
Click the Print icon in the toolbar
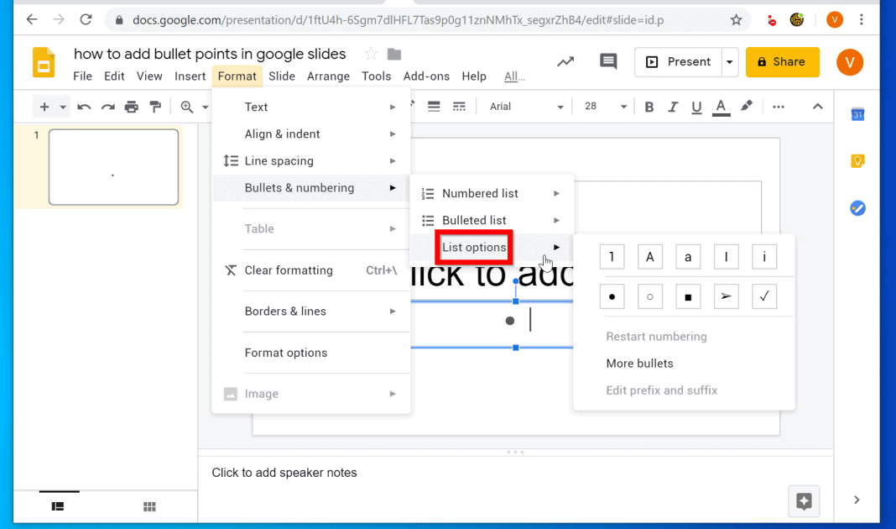click(x=131, y=107)
